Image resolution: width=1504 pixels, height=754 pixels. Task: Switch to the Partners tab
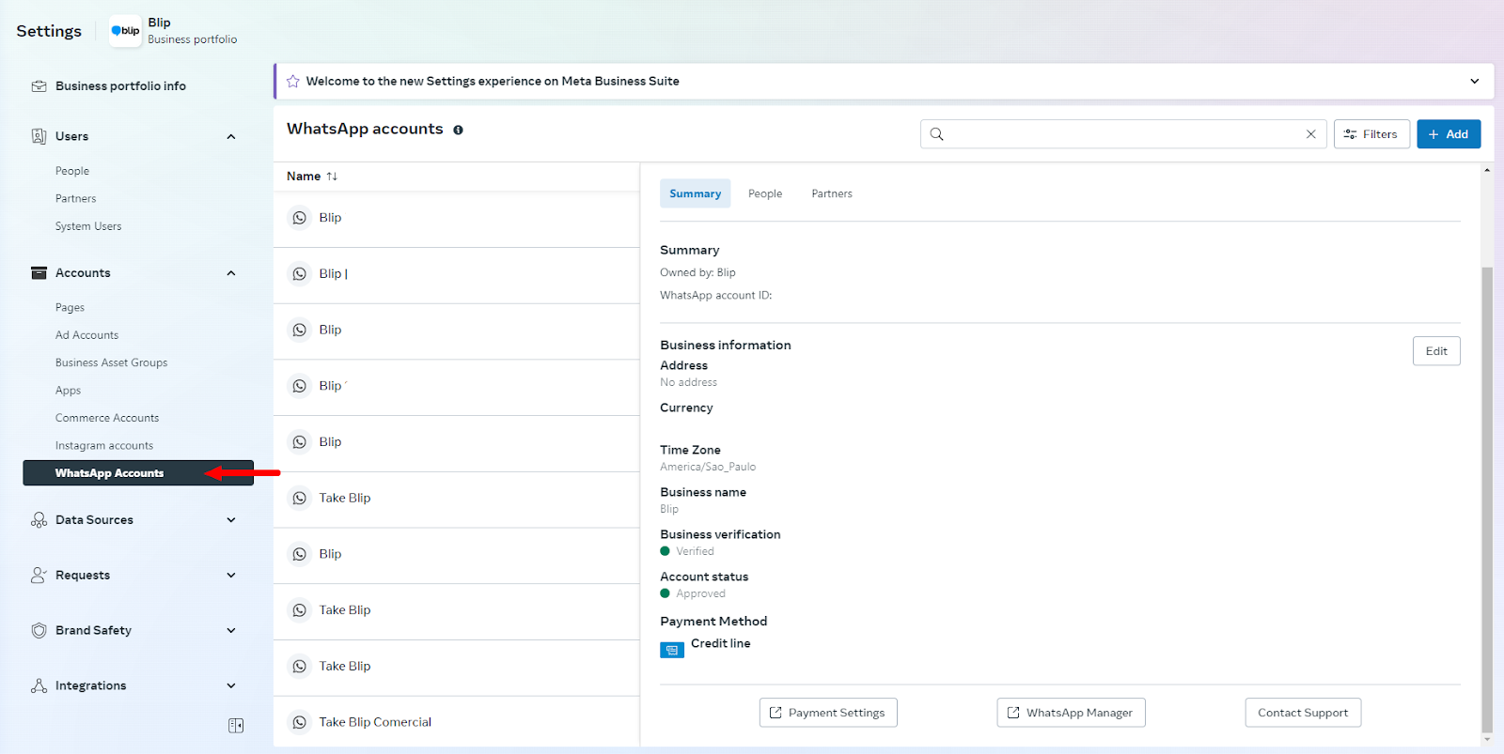pyautogui.click(x=831, y=194)
